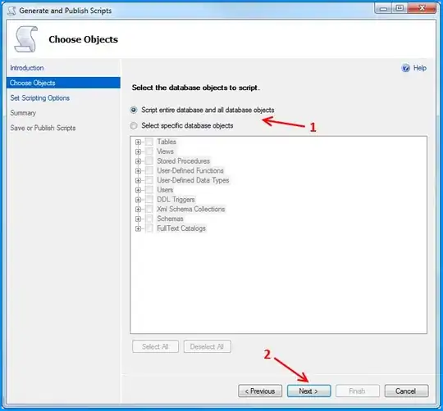This screenshot has height=411, width=443.
Task: Expand the Users tree node
Action: [x=138, y=190]
